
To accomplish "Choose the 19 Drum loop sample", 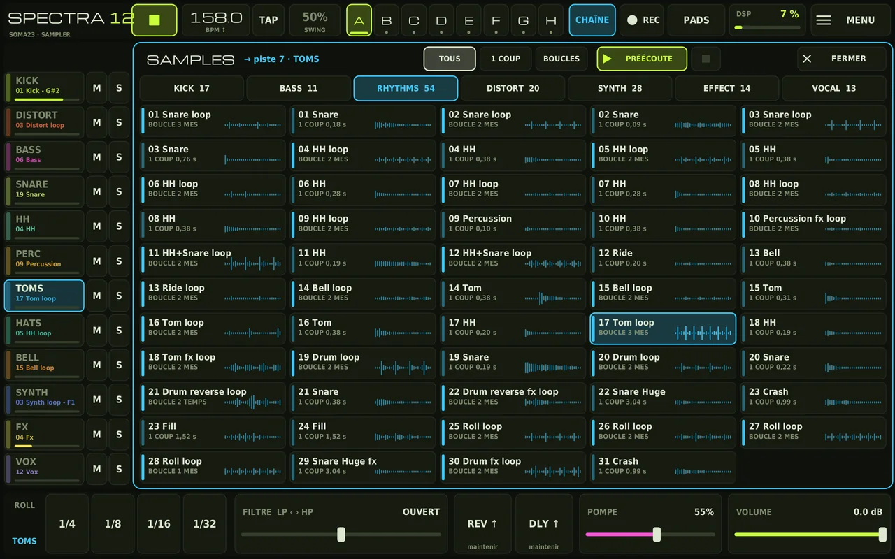I will (363, 362).
